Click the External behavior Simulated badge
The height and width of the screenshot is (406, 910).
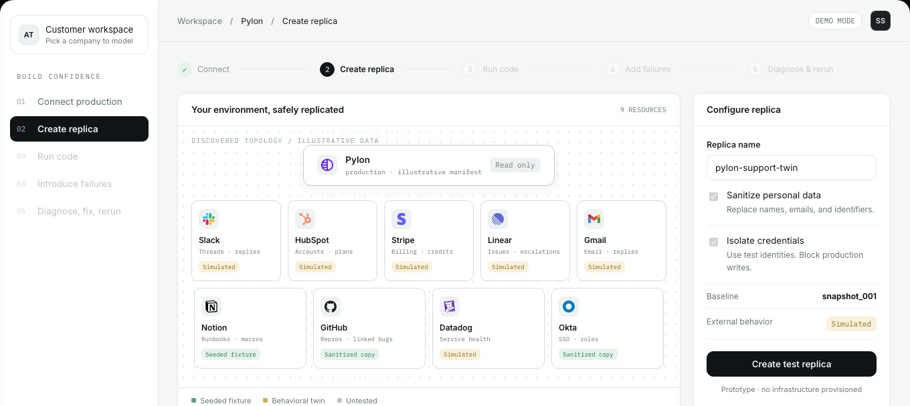[851, 324]
